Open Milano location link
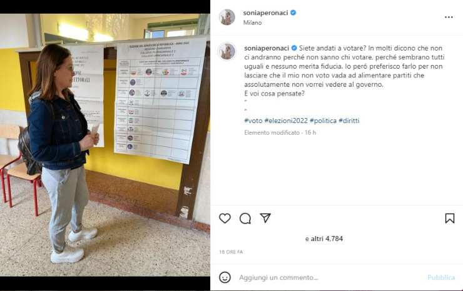This screenshot has height=291, width=463. (x=253, y=22)
